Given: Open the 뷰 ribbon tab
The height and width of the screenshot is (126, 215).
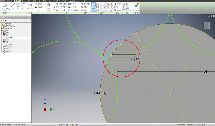Looking at the screenshot, I should [x=40, y=1].
